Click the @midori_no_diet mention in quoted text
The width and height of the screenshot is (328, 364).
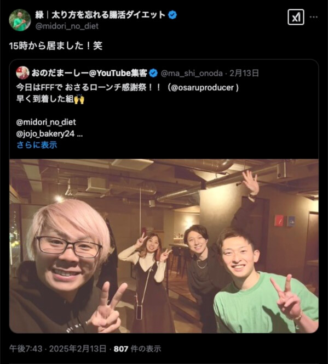click(46, 122)
